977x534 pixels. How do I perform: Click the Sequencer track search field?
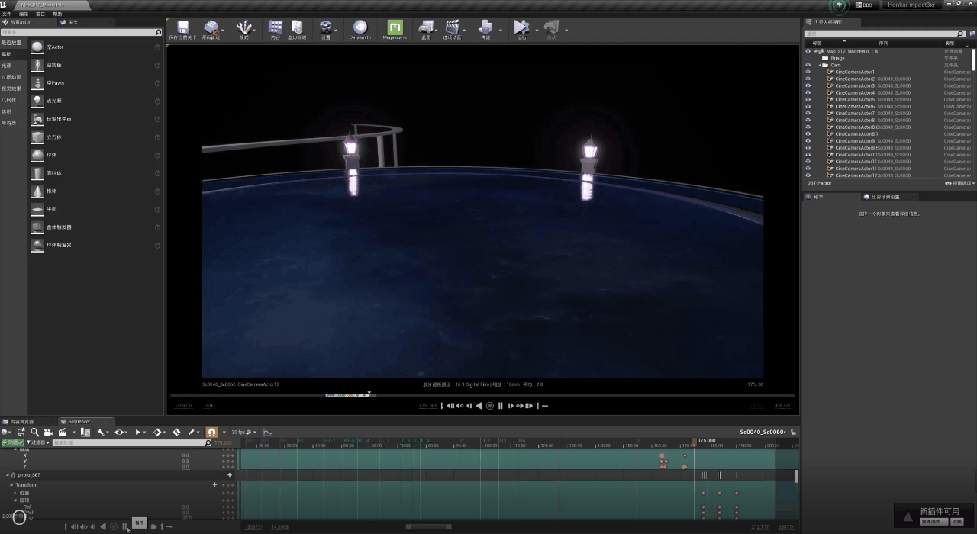[x=132, y=442]
